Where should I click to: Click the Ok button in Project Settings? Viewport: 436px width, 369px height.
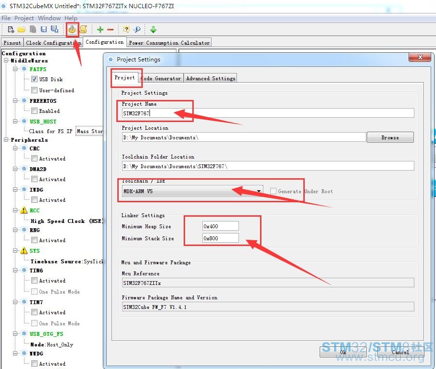point(343,352)
